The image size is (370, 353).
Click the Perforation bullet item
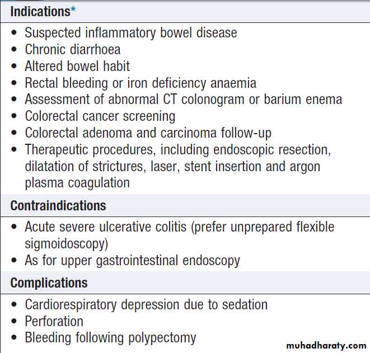point(54,322)
